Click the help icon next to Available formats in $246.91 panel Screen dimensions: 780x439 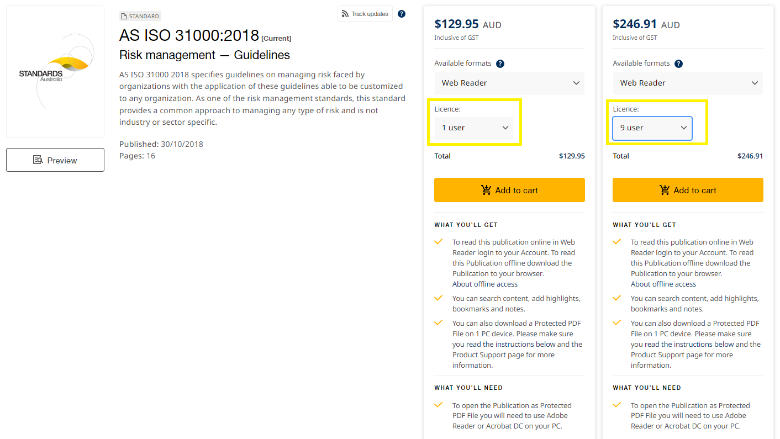678,64
